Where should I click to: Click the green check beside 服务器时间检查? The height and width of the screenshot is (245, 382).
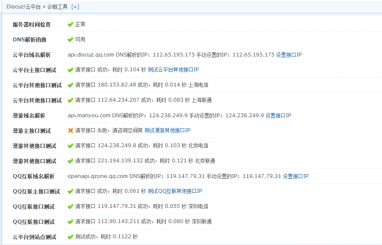click(x=70, y=24)
